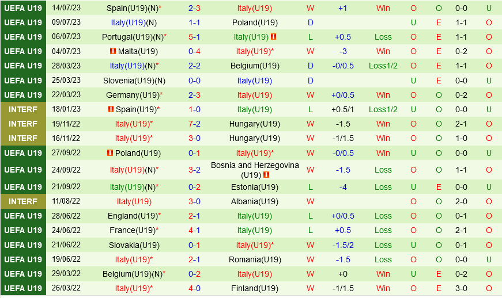Click the Slovenia(U19)(N) team name
502x298 pixels.
coord(134,81)
